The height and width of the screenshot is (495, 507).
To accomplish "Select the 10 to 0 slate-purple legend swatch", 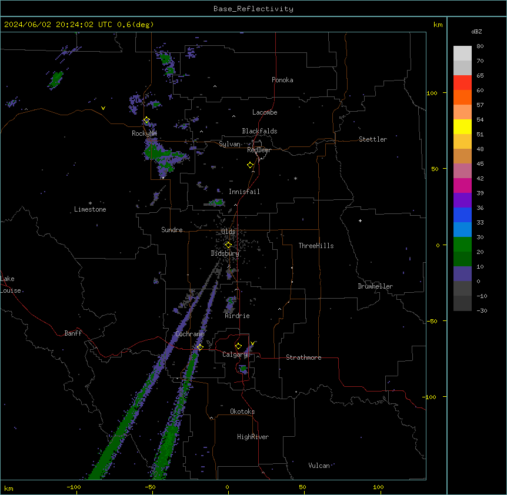I will click(462, 274).
